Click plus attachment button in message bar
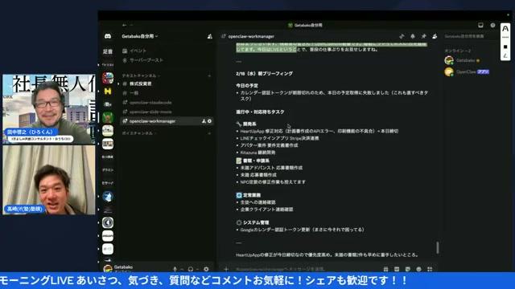Viewport: 515px width, 289px height. pos(226,269)
